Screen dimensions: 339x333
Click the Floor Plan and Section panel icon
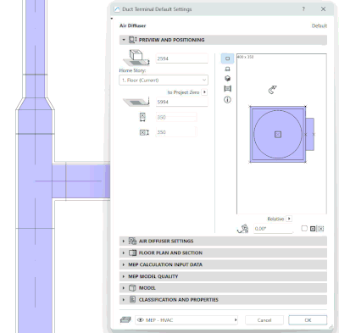tap(132, 253)
